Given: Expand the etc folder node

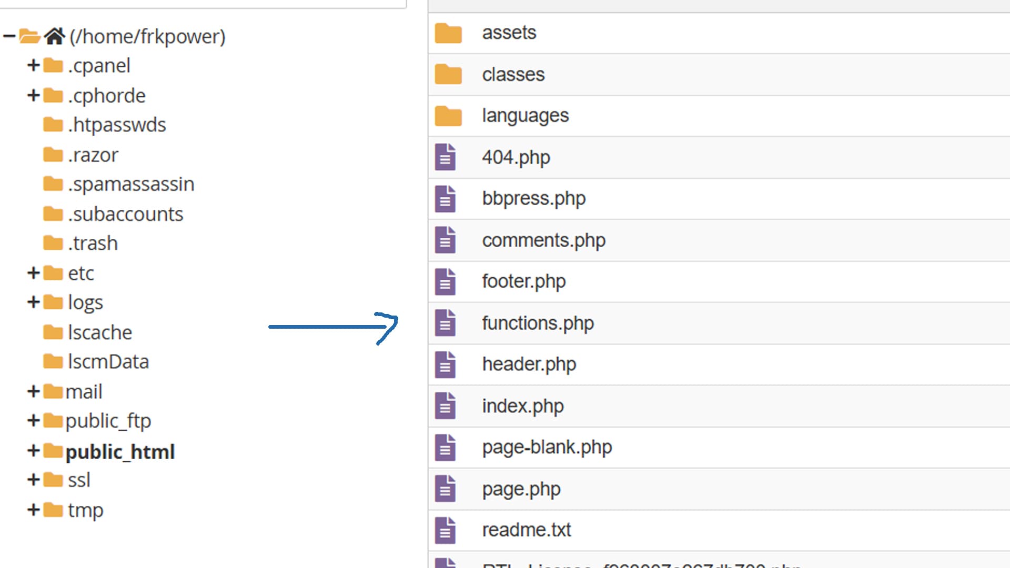Looking at the screenshot, I should click(34, 273).
